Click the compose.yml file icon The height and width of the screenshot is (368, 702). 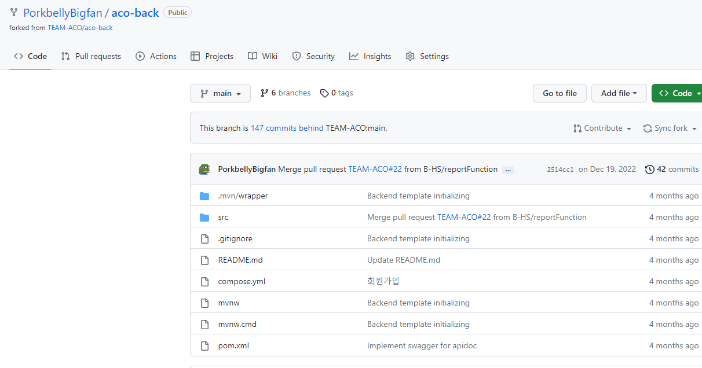tap(204, 282)
